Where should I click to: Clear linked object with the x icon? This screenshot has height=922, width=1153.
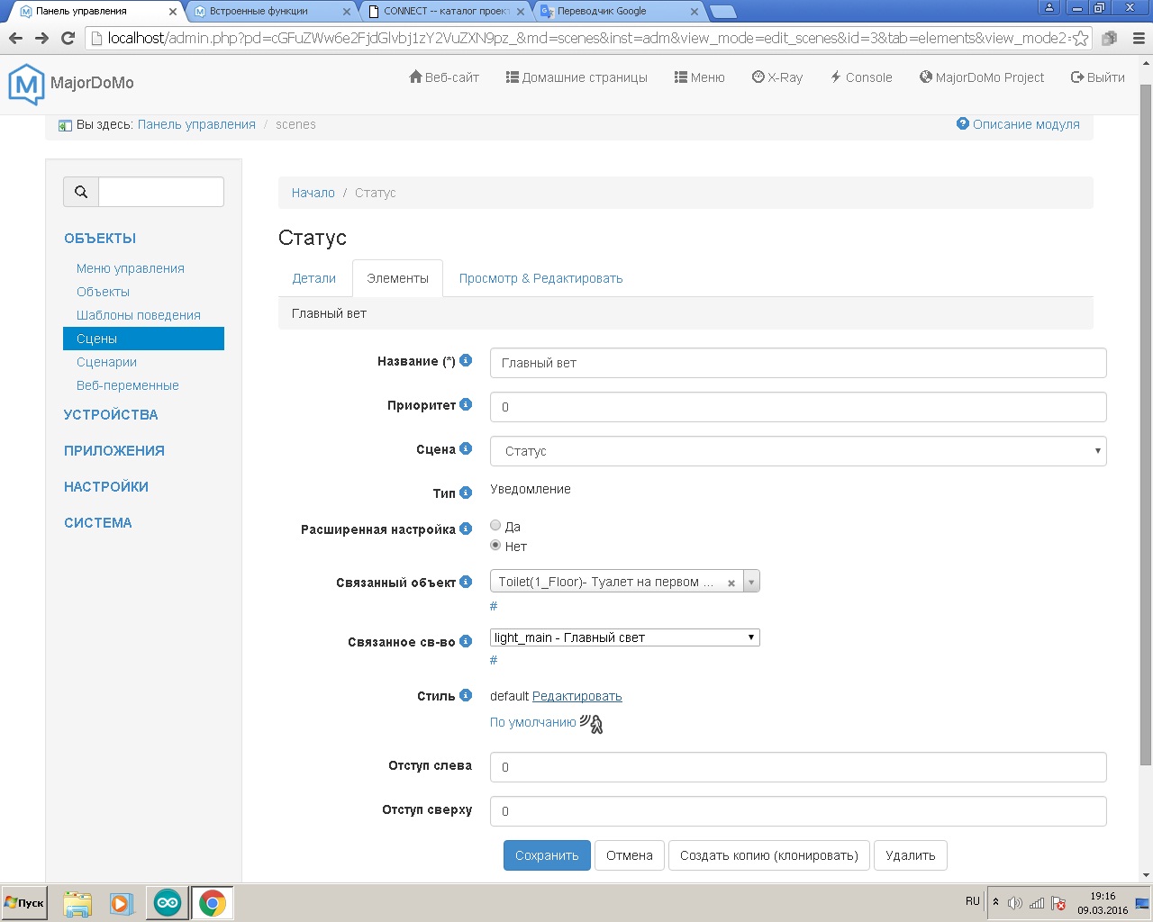pos(731,583)
